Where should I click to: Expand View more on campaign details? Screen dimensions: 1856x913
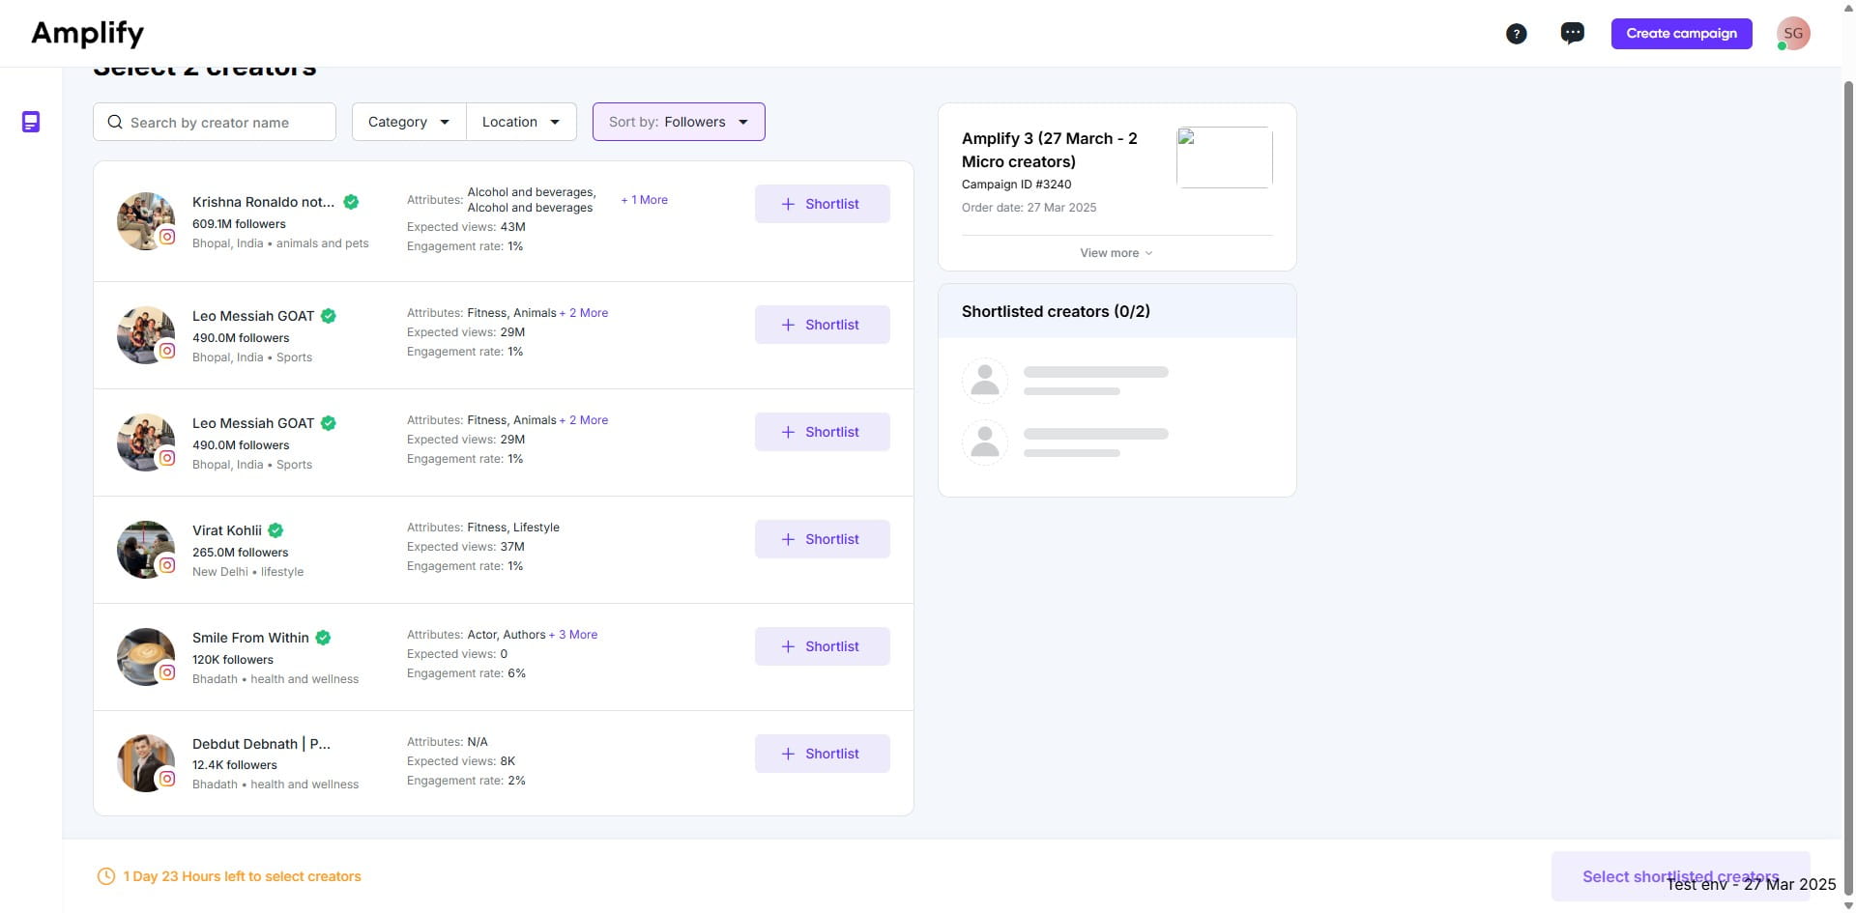(x=1116, y=252)
